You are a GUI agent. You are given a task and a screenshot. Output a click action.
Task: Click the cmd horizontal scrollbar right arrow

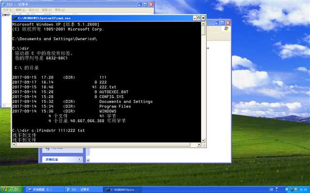(x=199, y=145)
